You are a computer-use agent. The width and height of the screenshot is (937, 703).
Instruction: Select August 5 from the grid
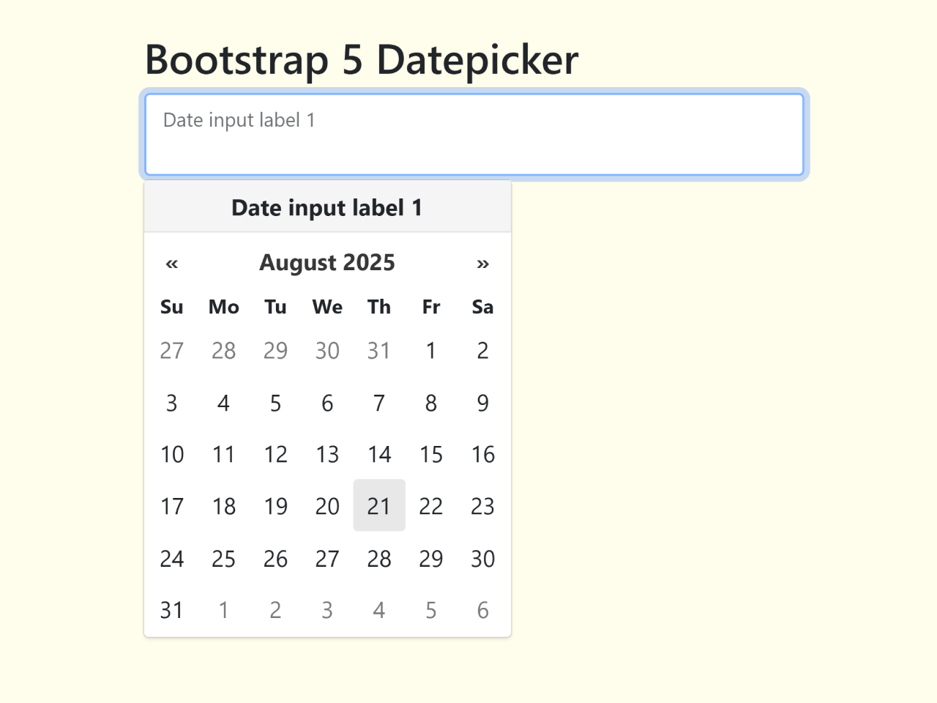point(275,402)
